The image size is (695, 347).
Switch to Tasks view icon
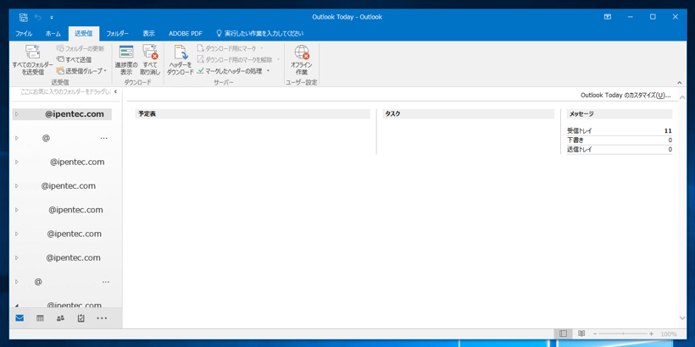coord(81,317)
